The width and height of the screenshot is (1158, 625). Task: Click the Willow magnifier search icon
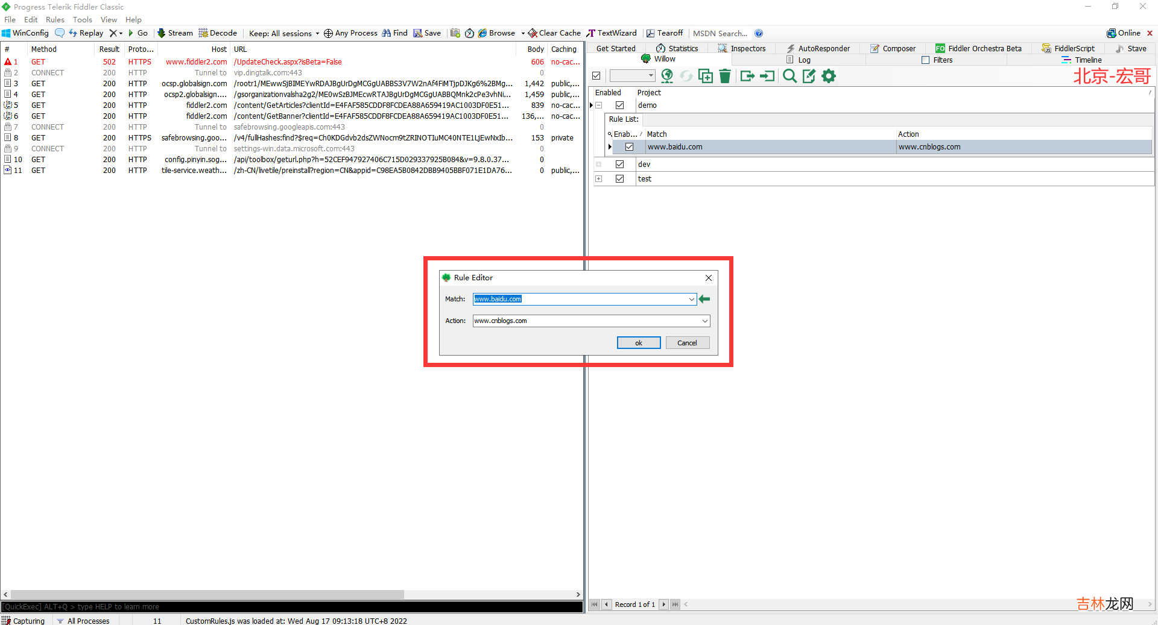[789, 76]
